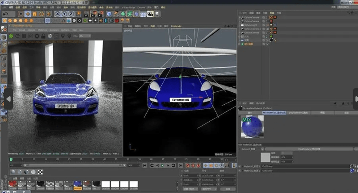Image resolution: width=358 pixels, height=193 pixels.
Task: Toggle the Y axis lock button
Action: (x=64, y=14)
